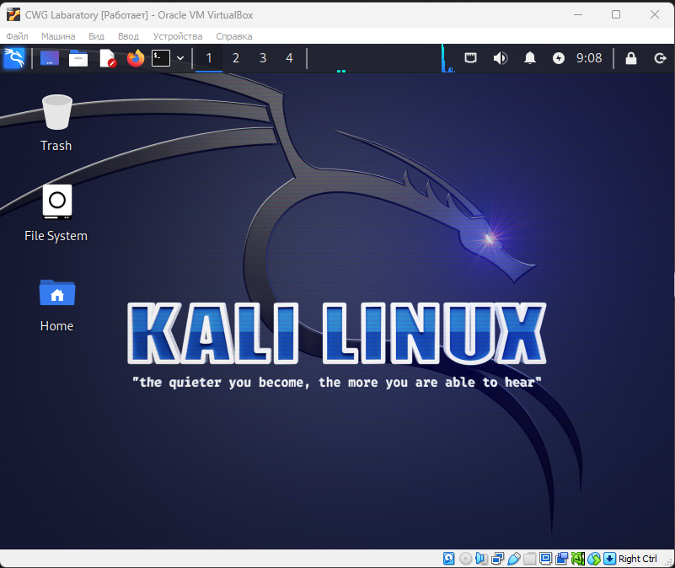
Task: Open the Kali applications menu
Action: [14, 58]
